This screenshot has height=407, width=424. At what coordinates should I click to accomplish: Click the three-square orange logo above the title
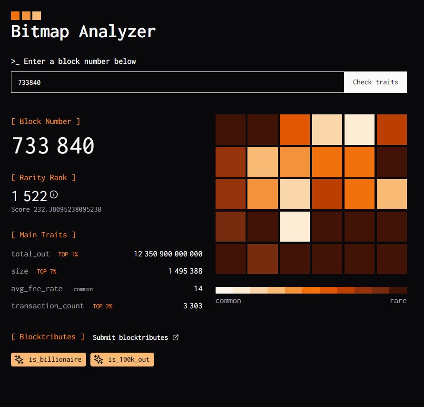pyautogui.click(x=26, y=16)
